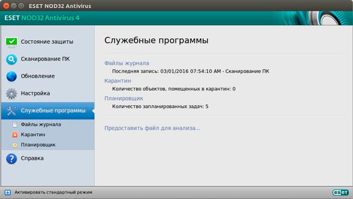Open the Планировщик link in main pane
Screen dimensions: 353x199
tap(124, 98)
